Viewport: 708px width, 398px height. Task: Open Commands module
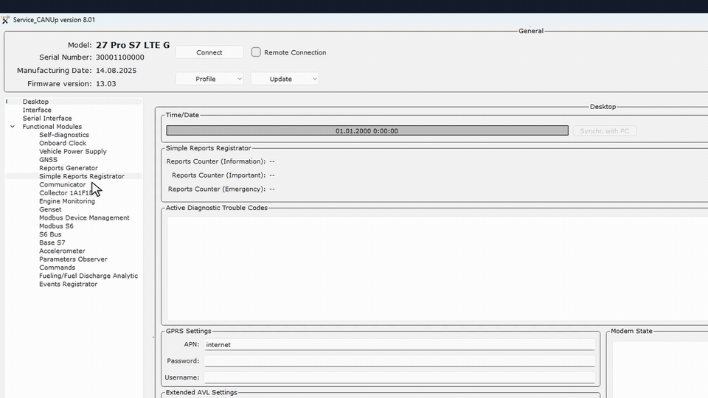57,267
